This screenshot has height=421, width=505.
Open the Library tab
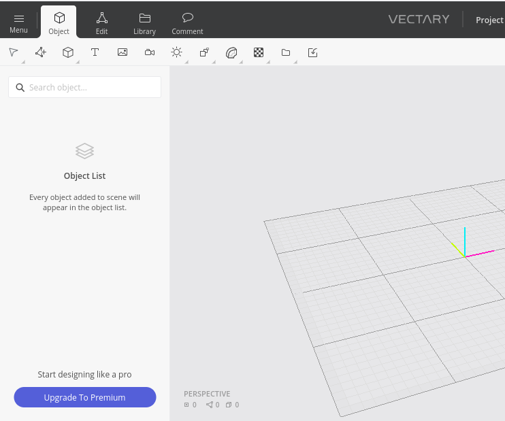144,22
